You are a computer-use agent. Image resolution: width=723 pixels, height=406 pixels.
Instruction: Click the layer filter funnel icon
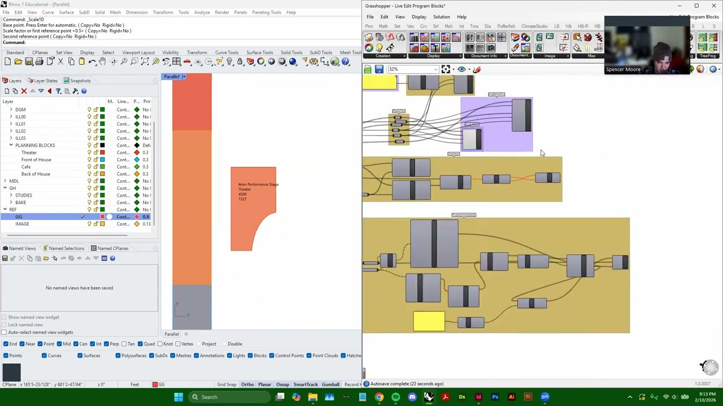tap(58, 91)
